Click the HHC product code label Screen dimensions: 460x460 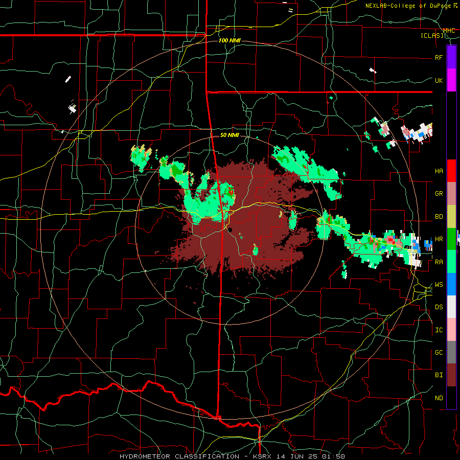point(449,31)
